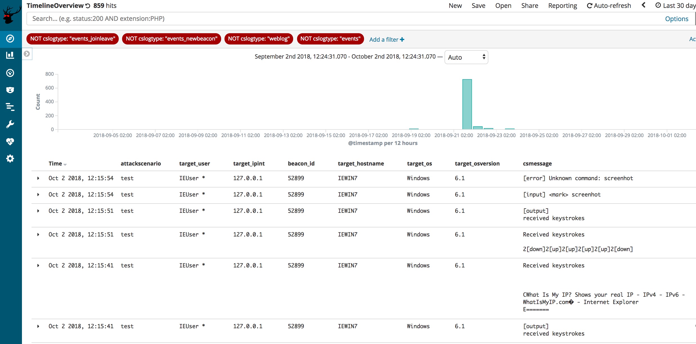Open the Monitoring heartbeat icon
This screenshot has width=696, height=344.
click(x=10, y=141)
